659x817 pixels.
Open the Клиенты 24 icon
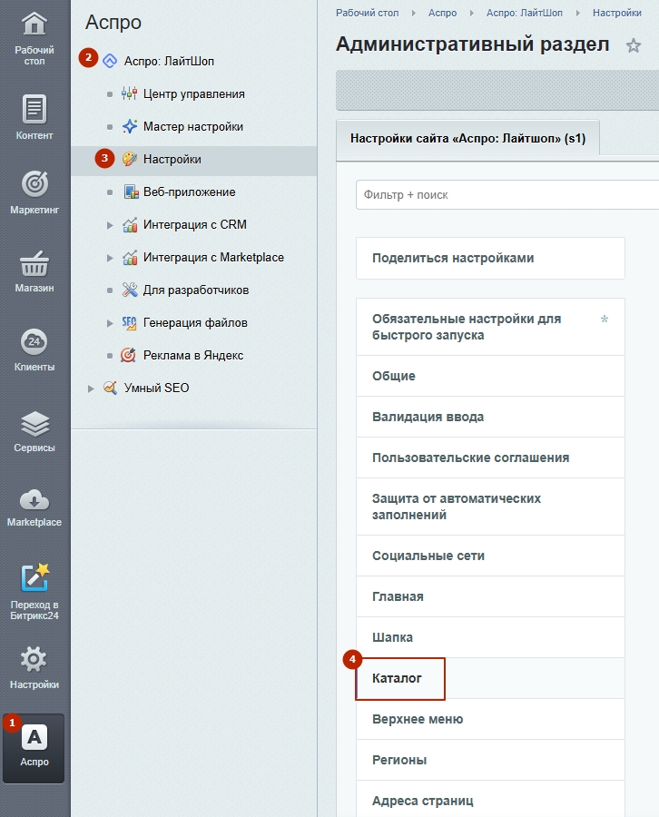34,342
